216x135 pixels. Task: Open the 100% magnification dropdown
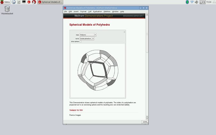145,122
